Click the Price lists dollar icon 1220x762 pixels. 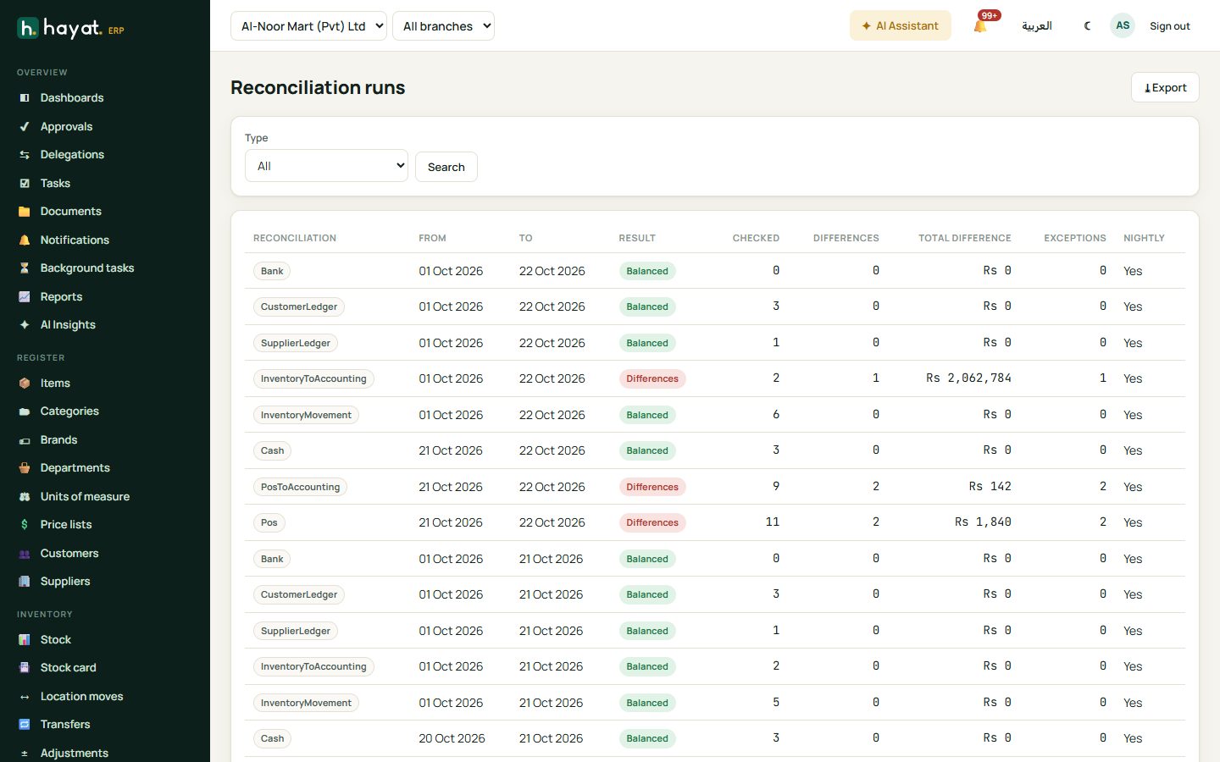pos(25,525)
